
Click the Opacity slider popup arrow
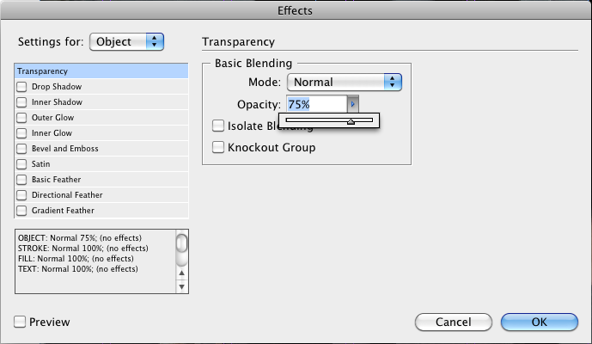coord(353,104)
